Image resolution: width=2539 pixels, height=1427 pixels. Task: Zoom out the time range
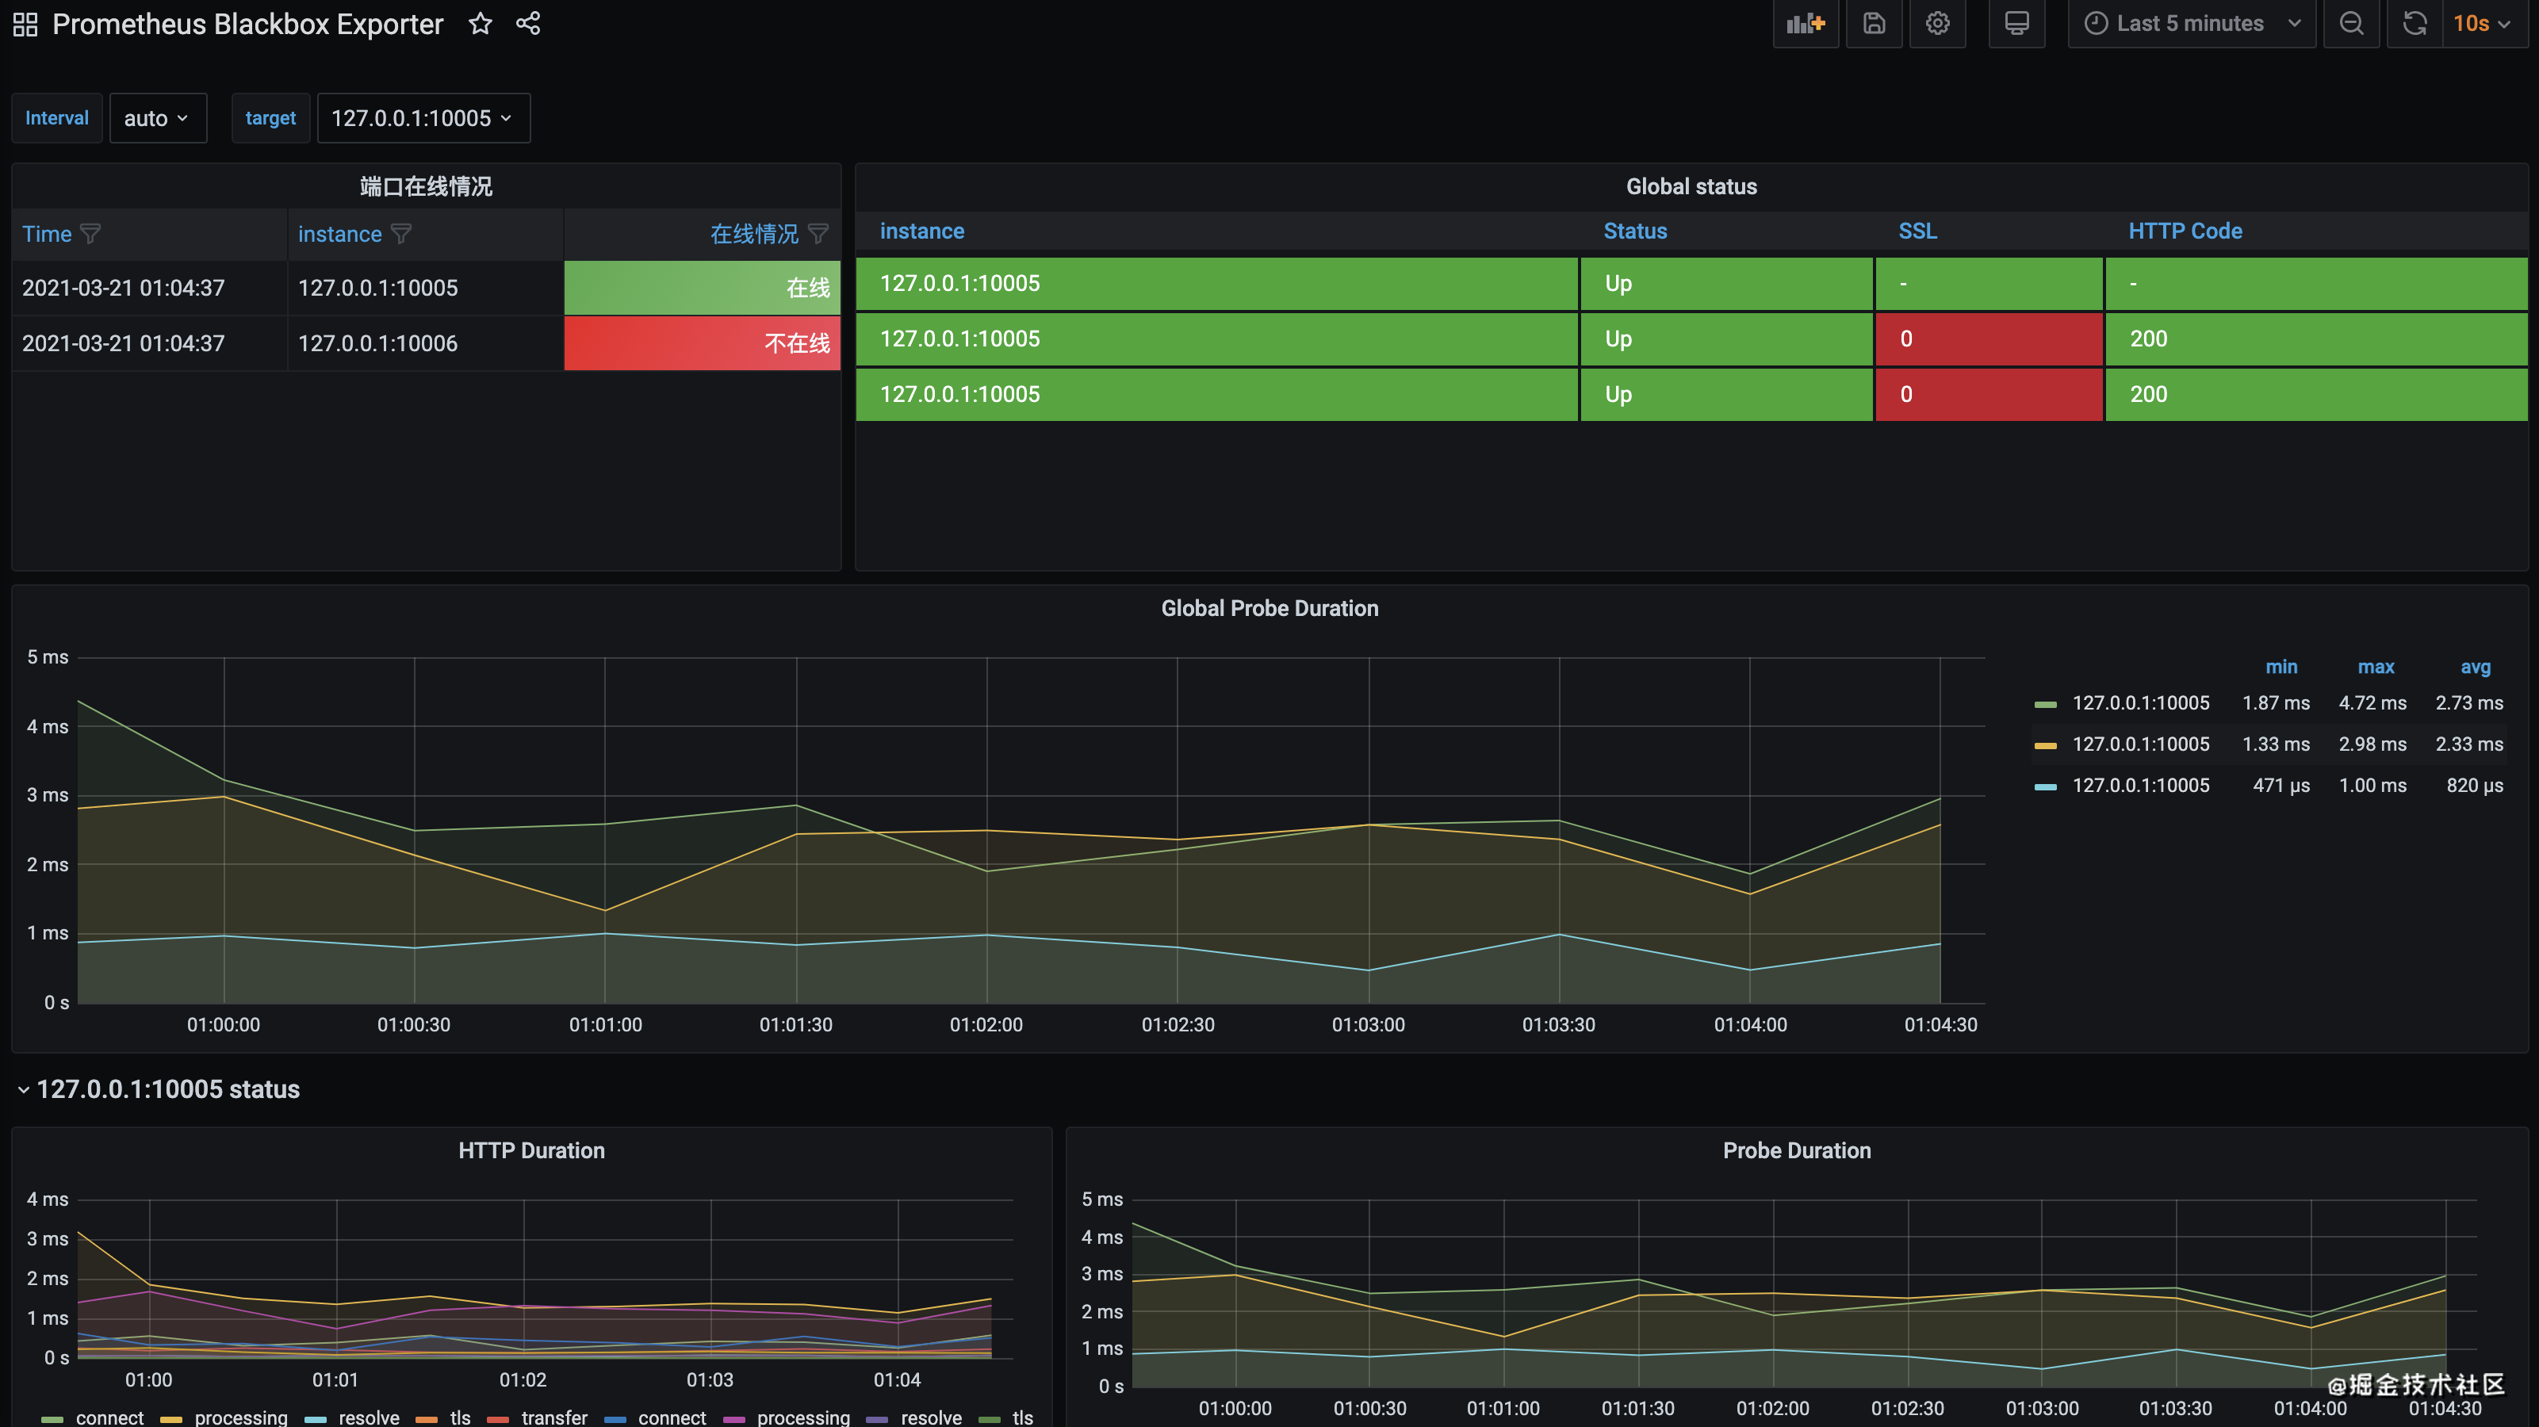point(2351,24)
